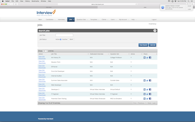Click the Interview4 logo

coord(46,13)
